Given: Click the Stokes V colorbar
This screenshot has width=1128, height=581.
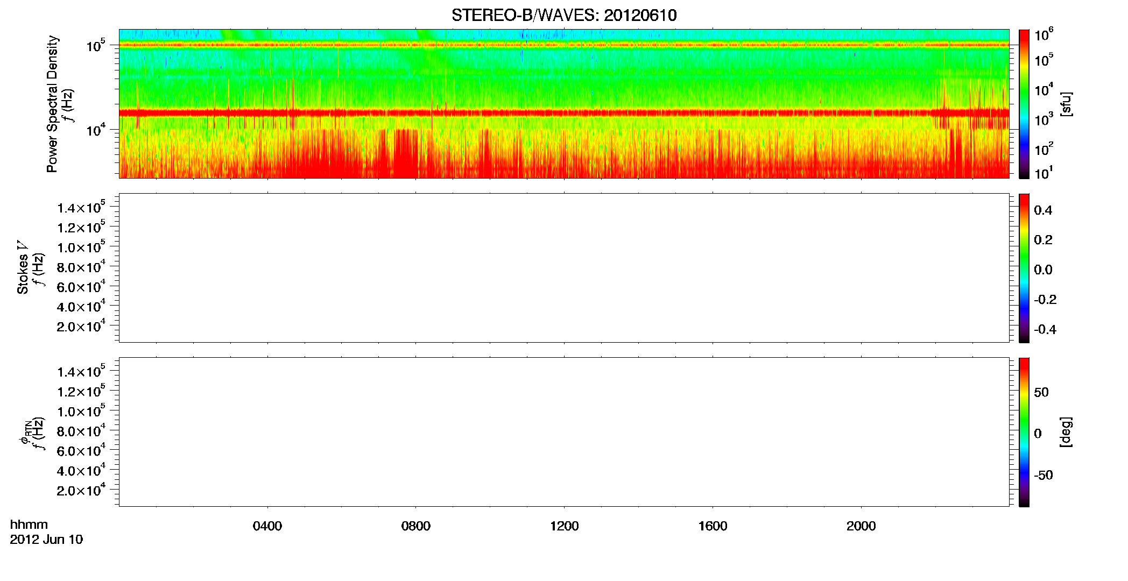Looking at the screenshot, I should point(1024,268).
